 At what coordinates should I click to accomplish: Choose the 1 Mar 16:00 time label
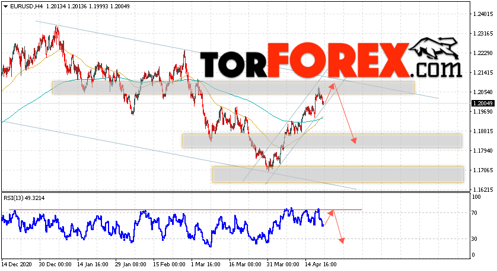206,264
